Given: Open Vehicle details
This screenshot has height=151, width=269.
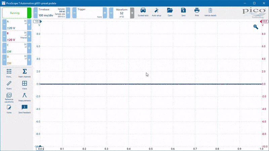Looking at the screenshot, I should (210, 12).
